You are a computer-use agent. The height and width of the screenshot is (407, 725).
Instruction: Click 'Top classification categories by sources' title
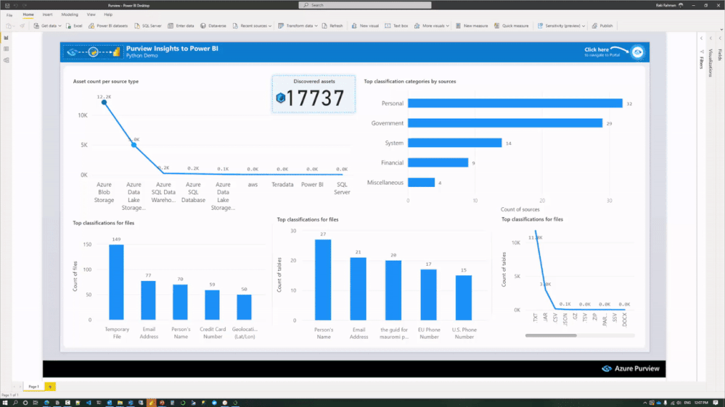click(409, 81)
